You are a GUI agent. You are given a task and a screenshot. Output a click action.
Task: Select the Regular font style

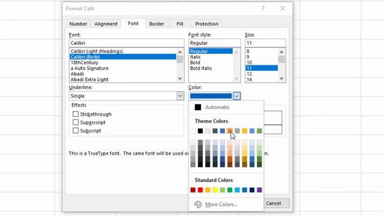coord(211,51)
